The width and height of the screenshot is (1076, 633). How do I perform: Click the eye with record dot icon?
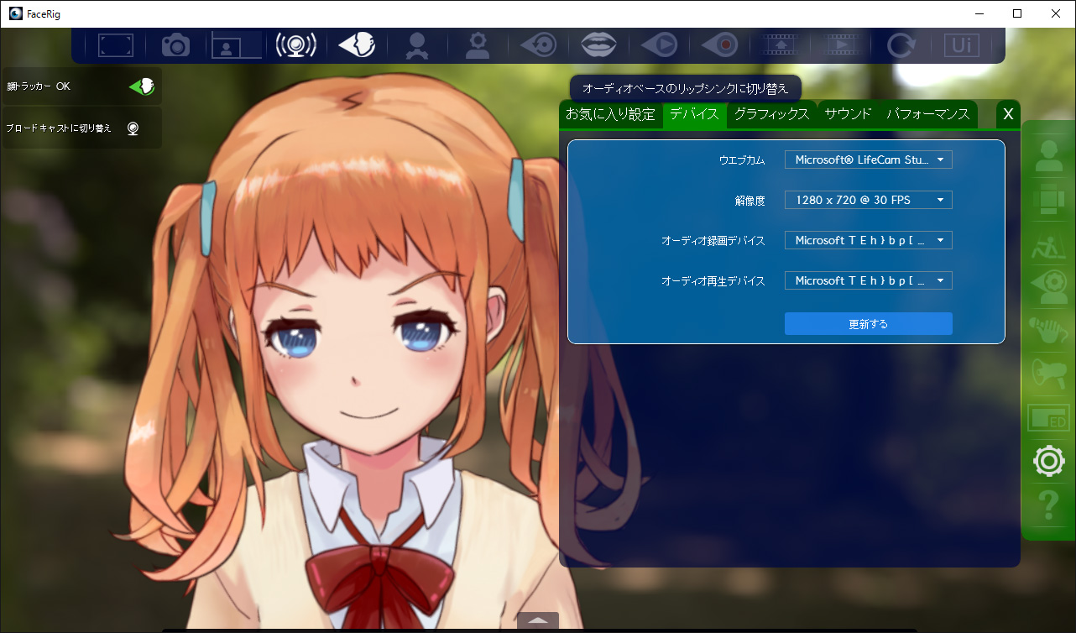[x=719, y=45]
